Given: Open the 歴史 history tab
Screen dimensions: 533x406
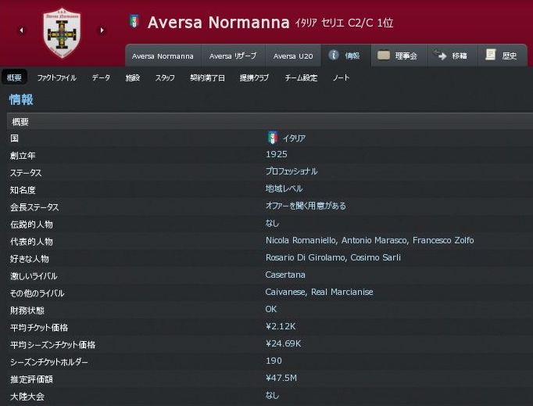Looking at the screenshot, I should pyautogui.click(x=501, y=56).
